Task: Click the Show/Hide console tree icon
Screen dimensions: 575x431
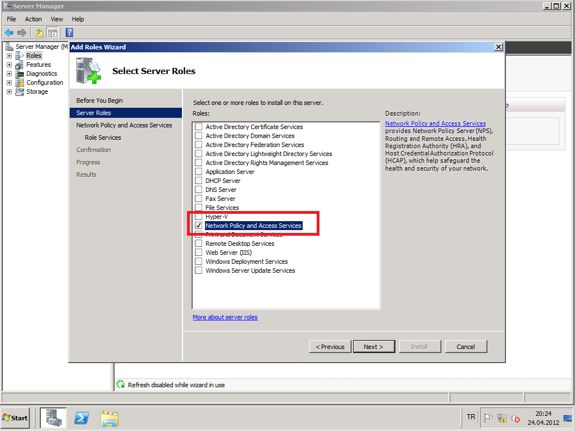Action: pyautogui.click(x=52, y=33)
